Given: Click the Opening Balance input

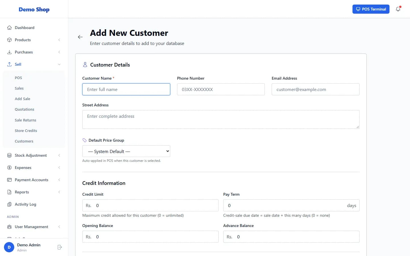Looking at the screenshot, I should click(x=150, y=237).
